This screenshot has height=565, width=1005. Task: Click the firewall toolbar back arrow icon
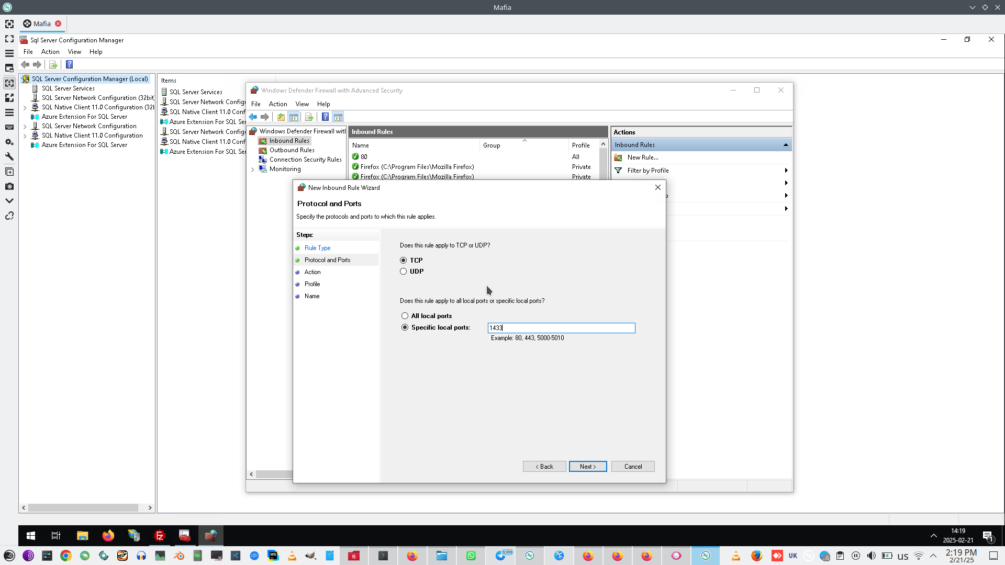(253, 117)
